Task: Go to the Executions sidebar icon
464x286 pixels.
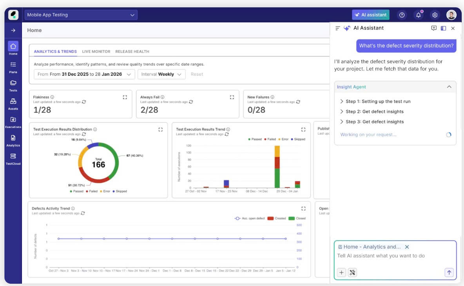Action: coord(13,123)
